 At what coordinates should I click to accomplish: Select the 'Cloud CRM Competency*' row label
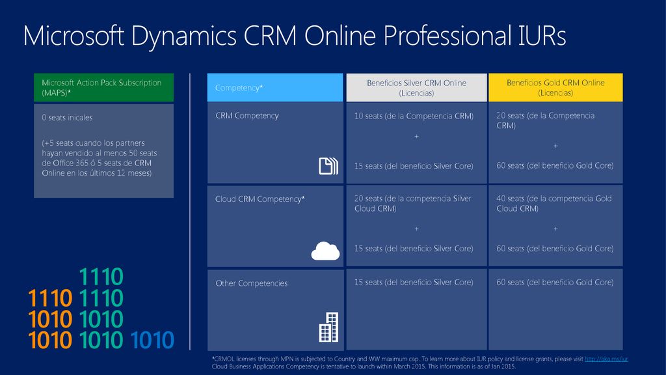[260, 199]
